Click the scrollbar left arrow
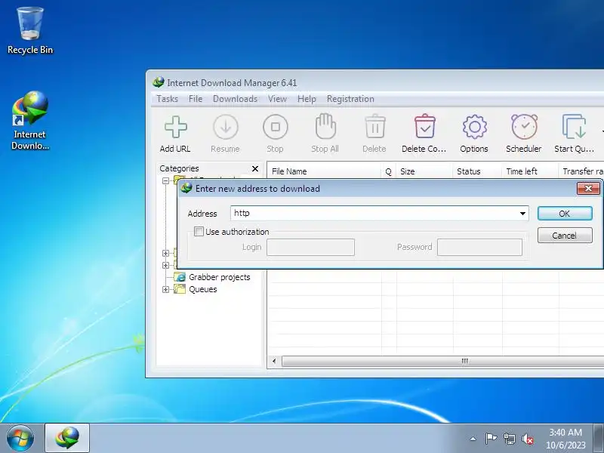The height and width of the screenshot is (453, 604). click(274, 362)
